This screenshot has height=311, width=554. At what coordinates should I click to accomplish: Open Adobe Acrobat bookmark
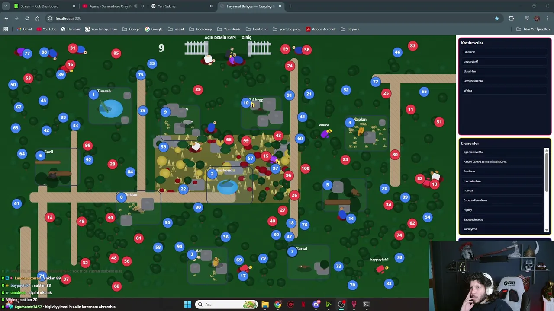321,29
